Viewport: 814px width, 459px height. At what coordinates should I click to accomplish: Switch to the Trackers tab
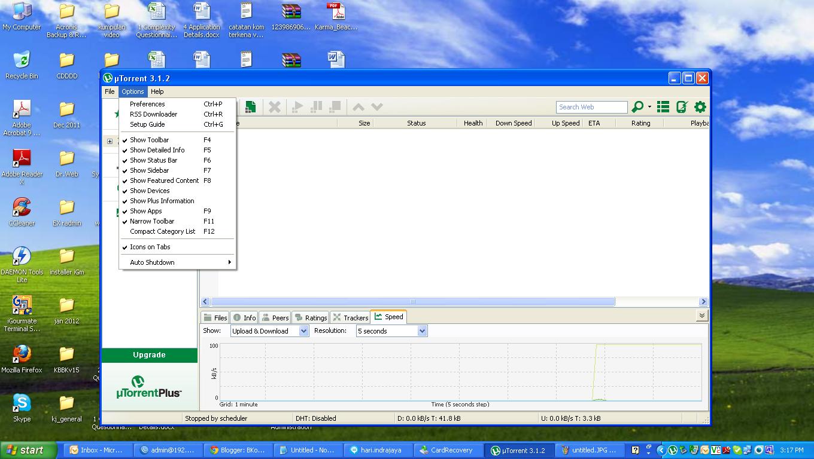350,317
